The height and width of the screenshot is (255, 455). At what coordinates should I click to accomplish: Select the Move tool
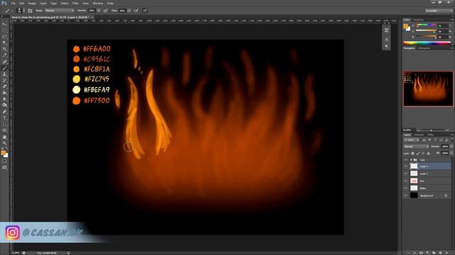[4, 24]
